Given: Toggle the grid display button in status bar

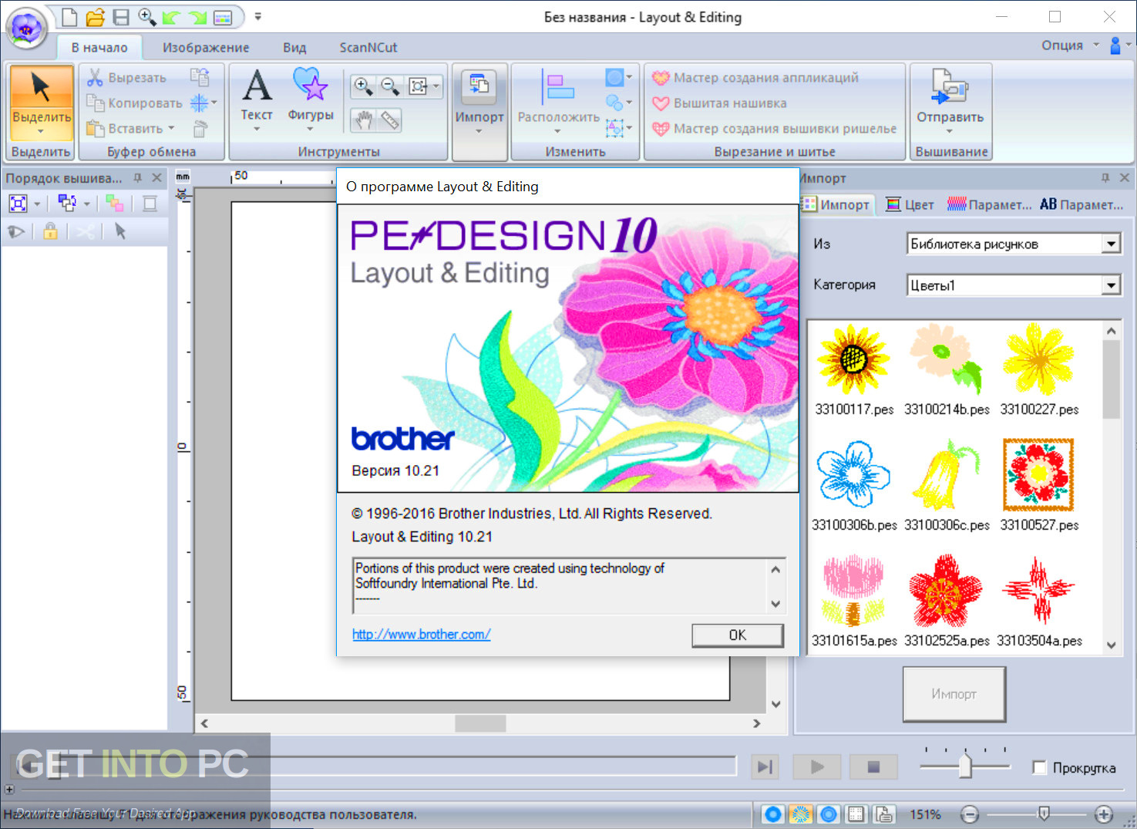Looking at the screenshot, I should [x=856, y=814].
